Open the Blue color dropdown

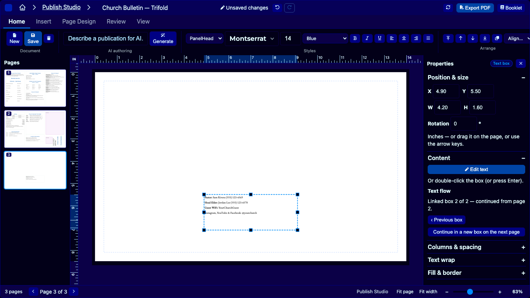325,38
